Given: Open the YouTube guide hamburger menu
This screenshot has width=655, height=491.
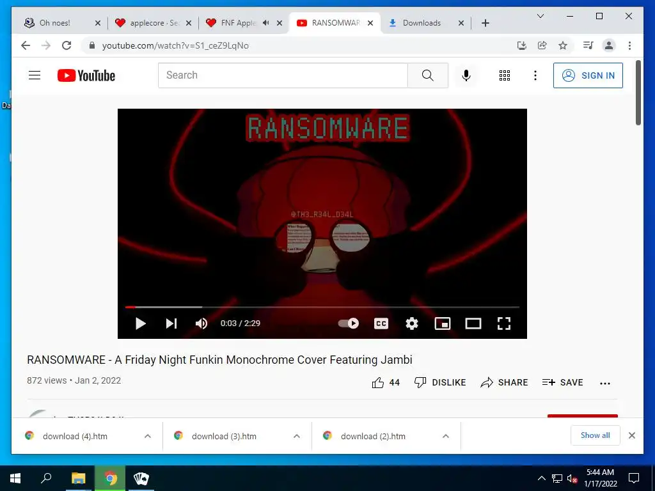Looking at the screenshot, I should [x=35, y=75].
